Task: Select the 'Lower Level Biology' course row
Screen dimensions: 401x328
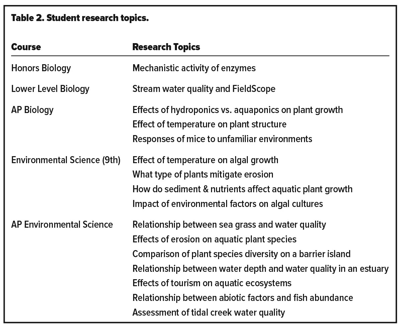Action: 50,89
